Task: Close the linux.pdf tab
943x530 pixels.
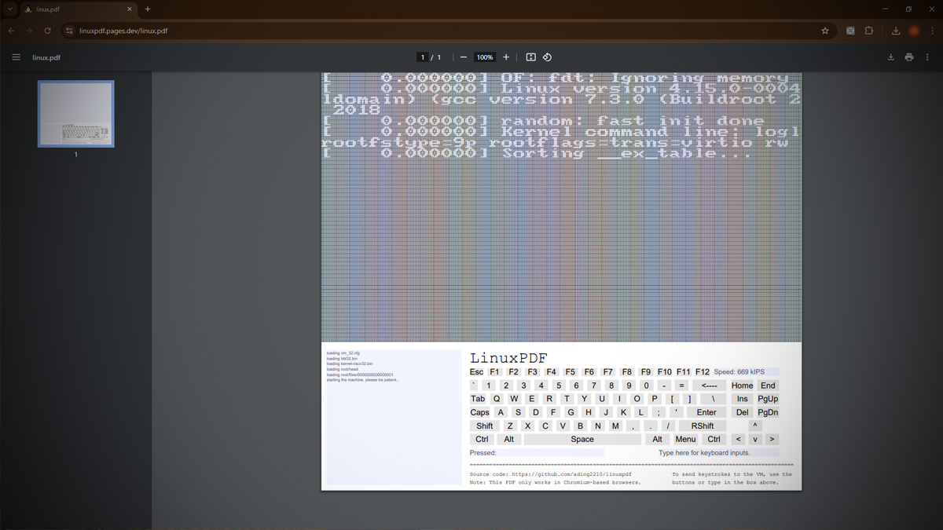Action: coord(130,9)
